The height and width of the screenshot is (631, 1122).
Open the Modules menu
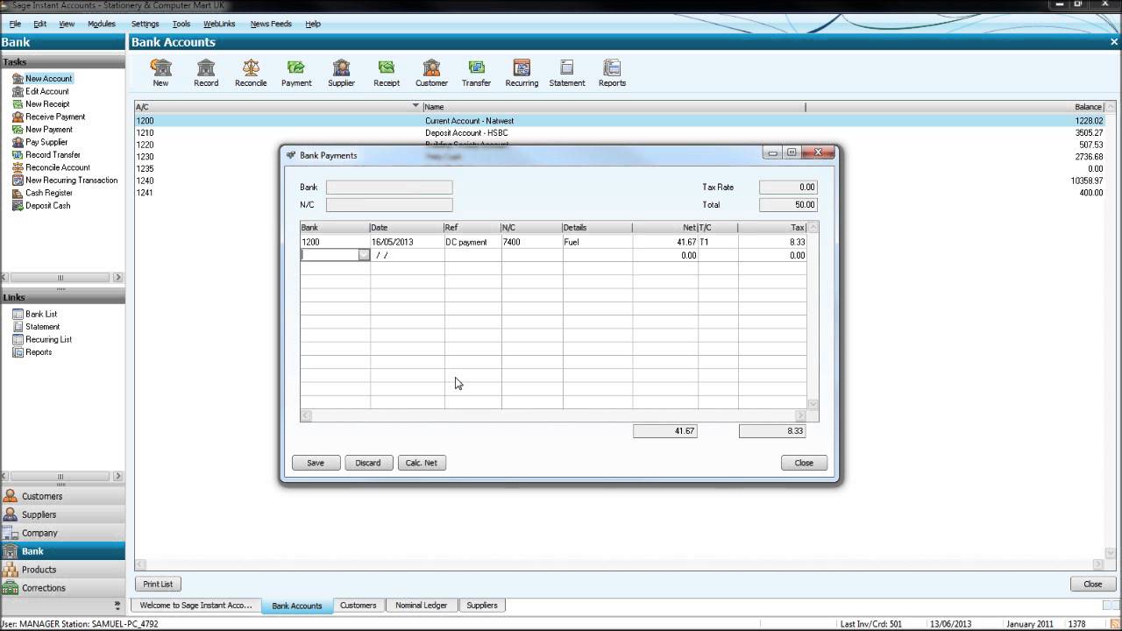pyautogui.click(x=102, y=24)
